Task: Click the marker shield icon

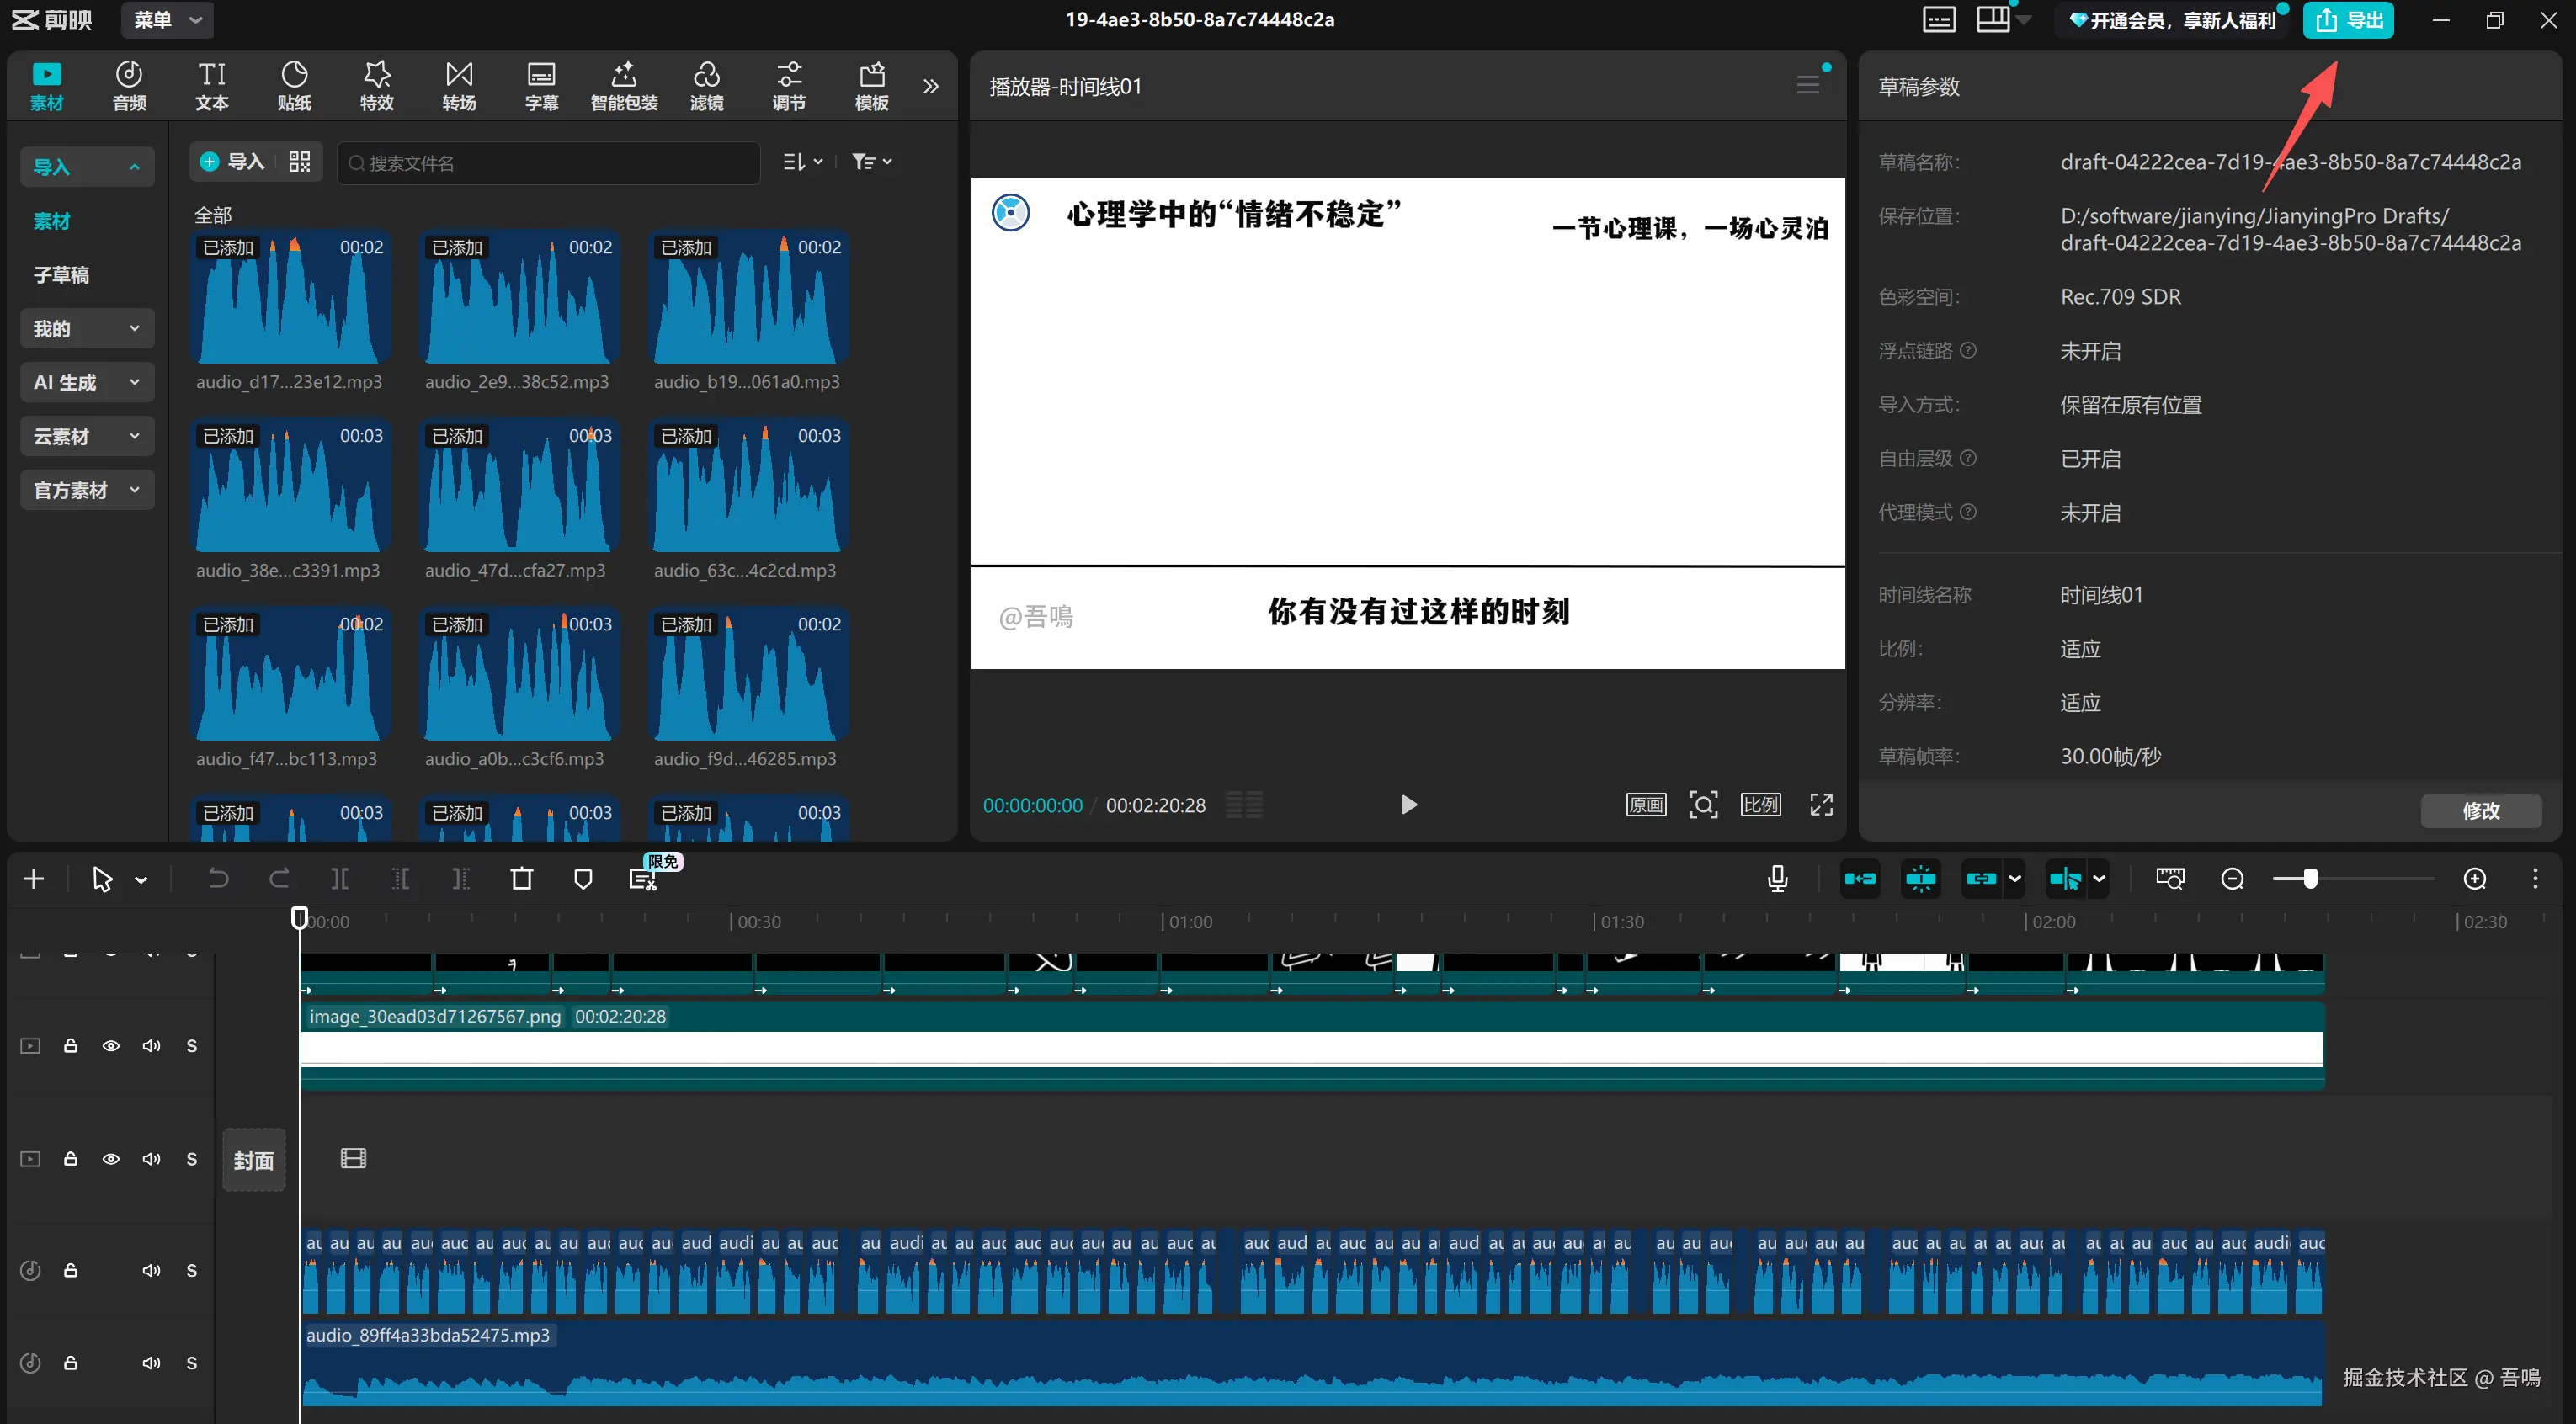Action: [x=583, y=879]
